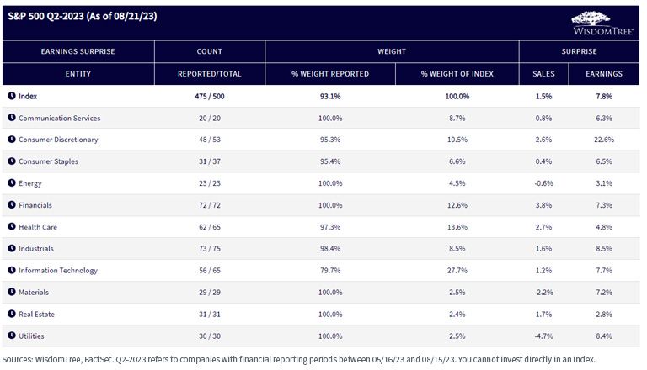647x370 pixels.
Task: Click the clock icon beside Information Technology
Action: (12, 270)
